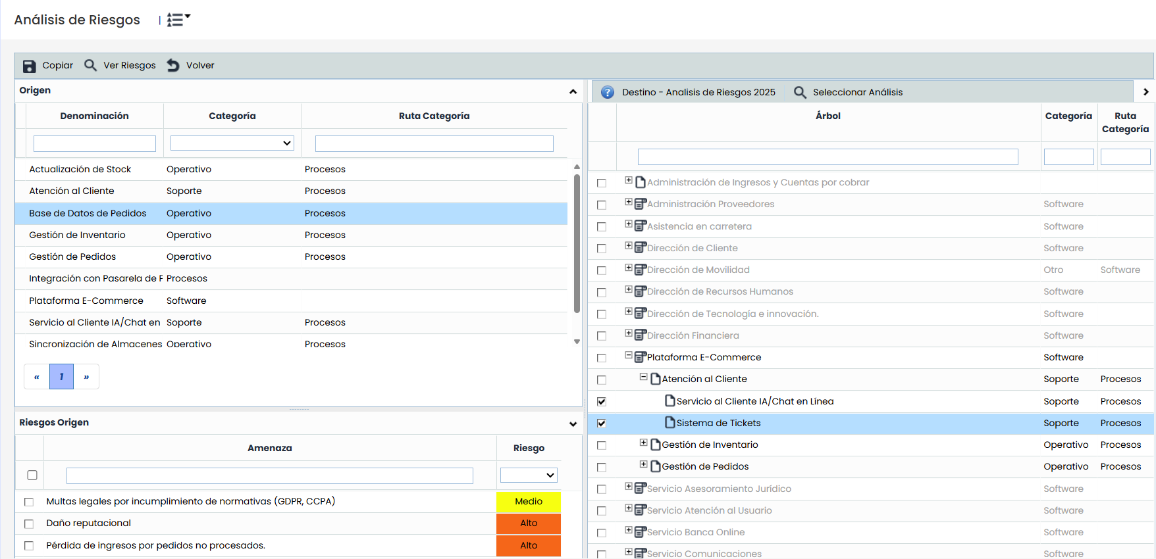The width and height of the screenshot is (1156, 559).
Task: Expand the Gestión de Pedidos tree node
Action: (643, 465)
